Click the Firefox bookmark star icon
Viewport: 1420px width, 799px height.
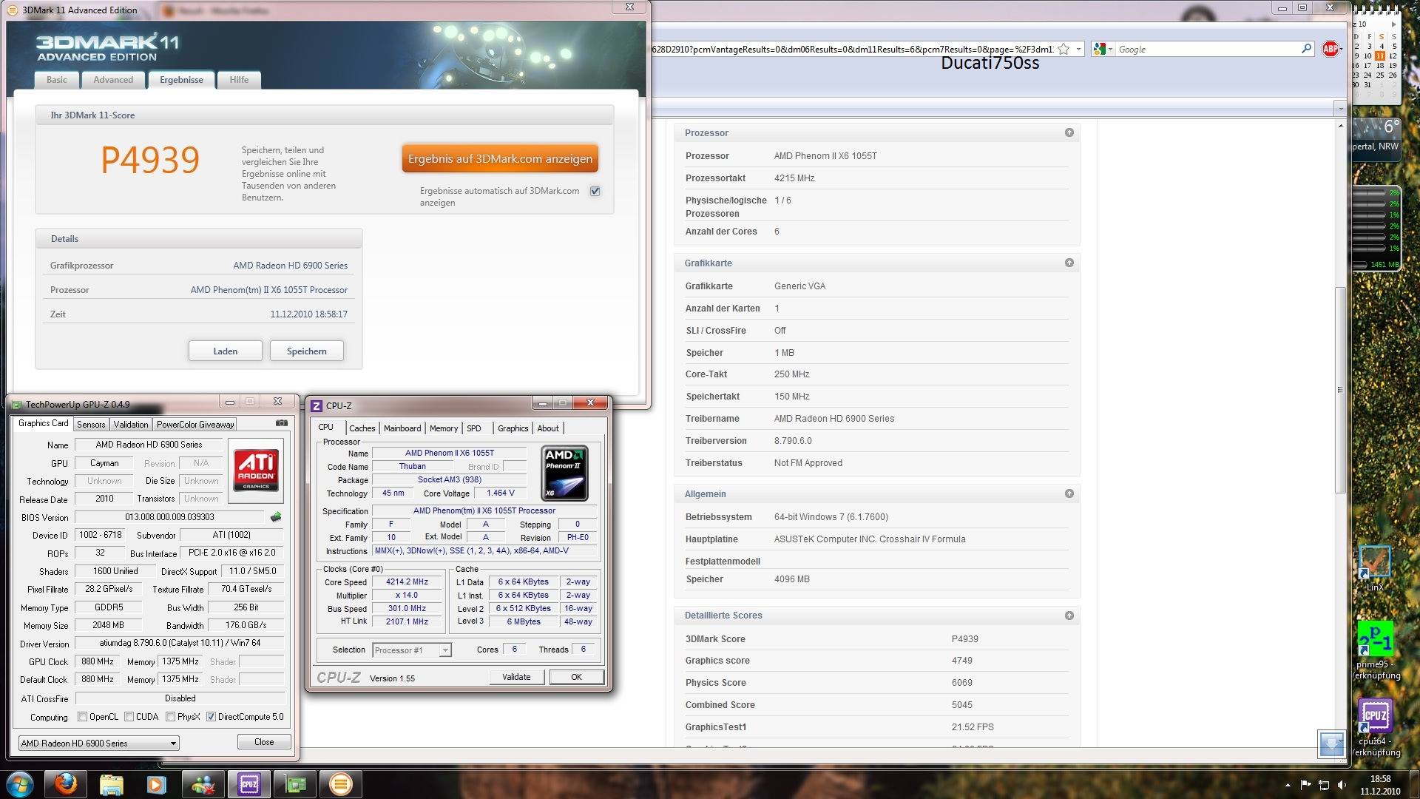[x=1064, y=49]
